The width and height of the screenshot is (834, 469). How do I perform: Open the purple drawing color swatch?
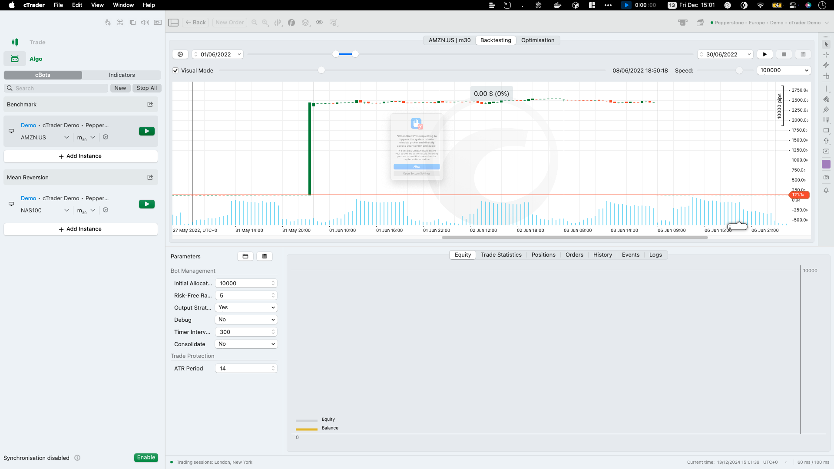pyautogui.click(x=826, y=164)
